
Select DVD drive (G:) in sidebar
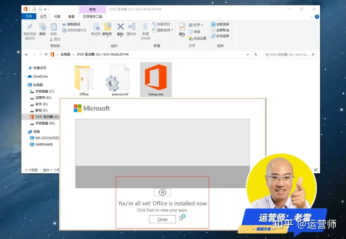[x=41, y=117]
